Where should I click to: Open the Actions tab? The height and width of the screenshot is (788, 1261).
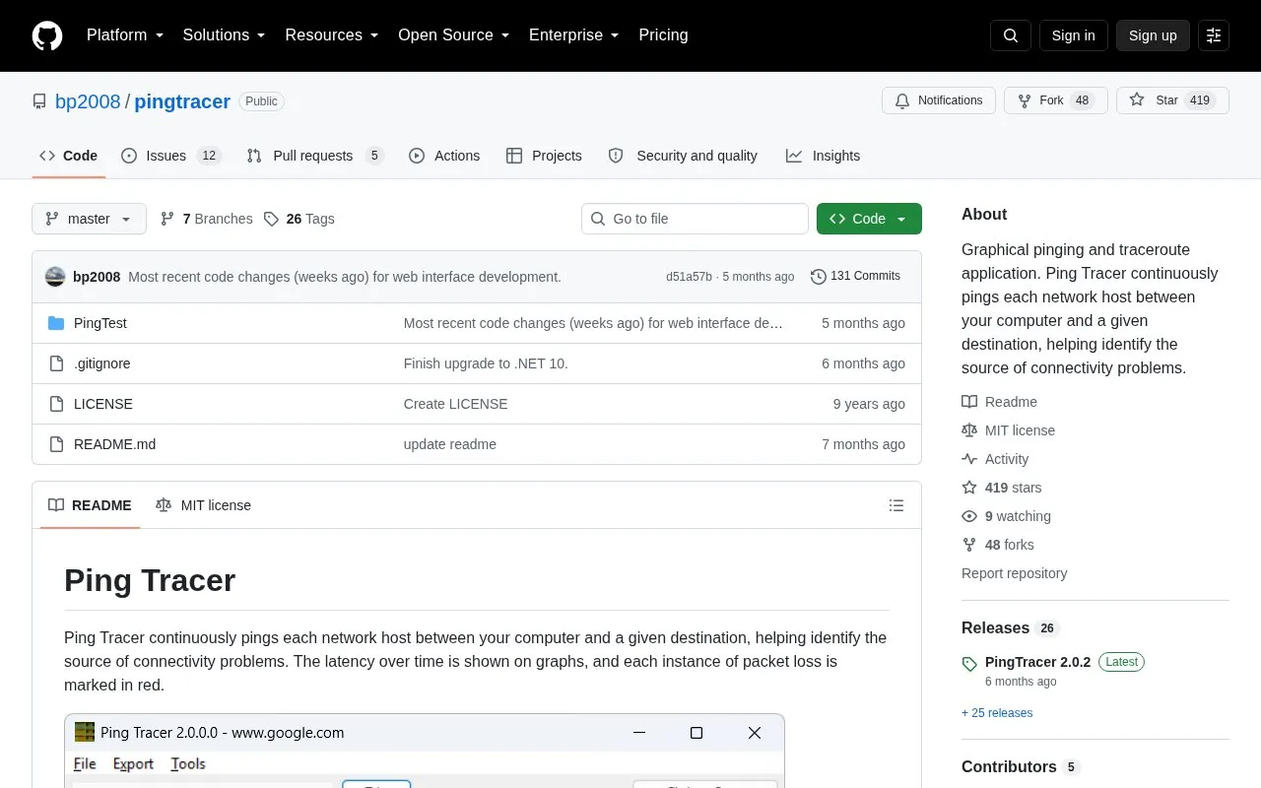pyautogui.click(x=444, y=156)
